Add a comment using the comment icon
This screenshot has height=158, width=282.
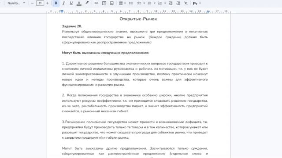[104, 3]
